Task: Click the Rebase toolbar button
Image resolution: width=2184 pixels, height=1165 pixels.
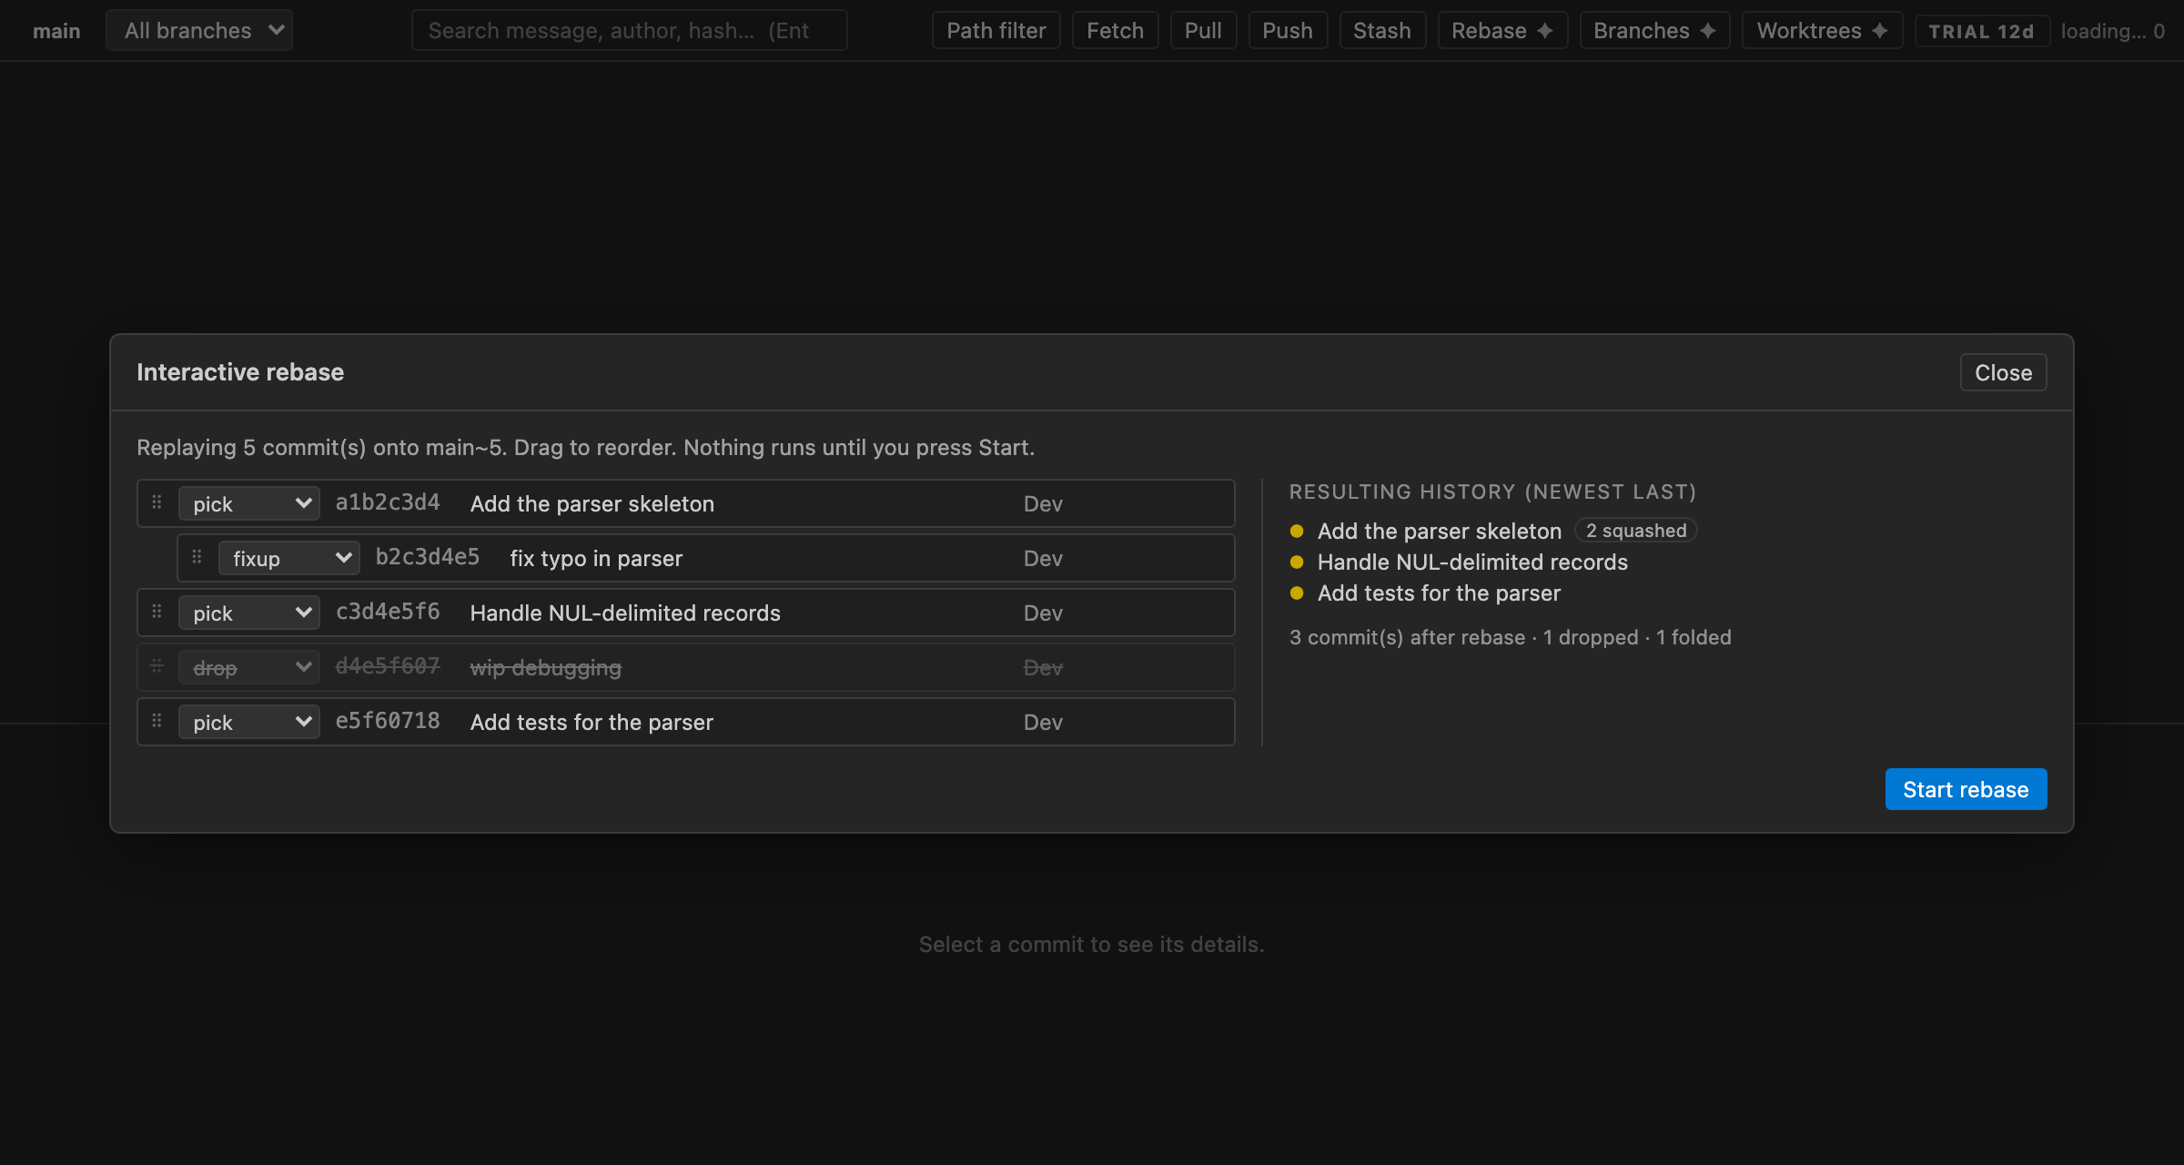Action: pos(1502,30)
